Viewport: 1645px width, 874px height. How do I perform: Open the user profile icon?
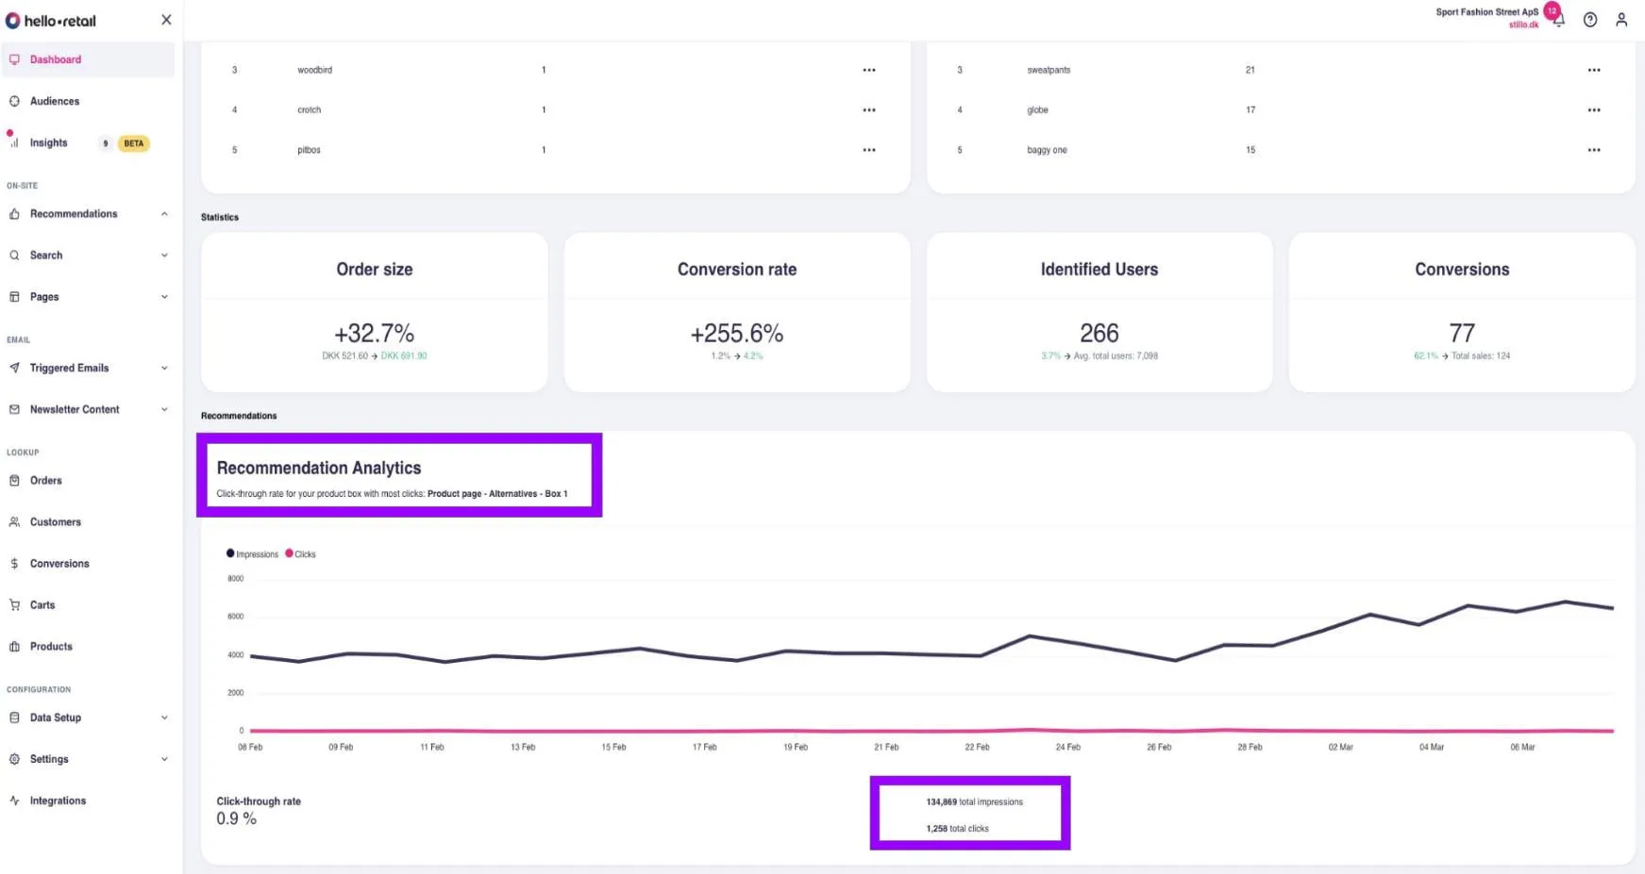point(1621,20)
